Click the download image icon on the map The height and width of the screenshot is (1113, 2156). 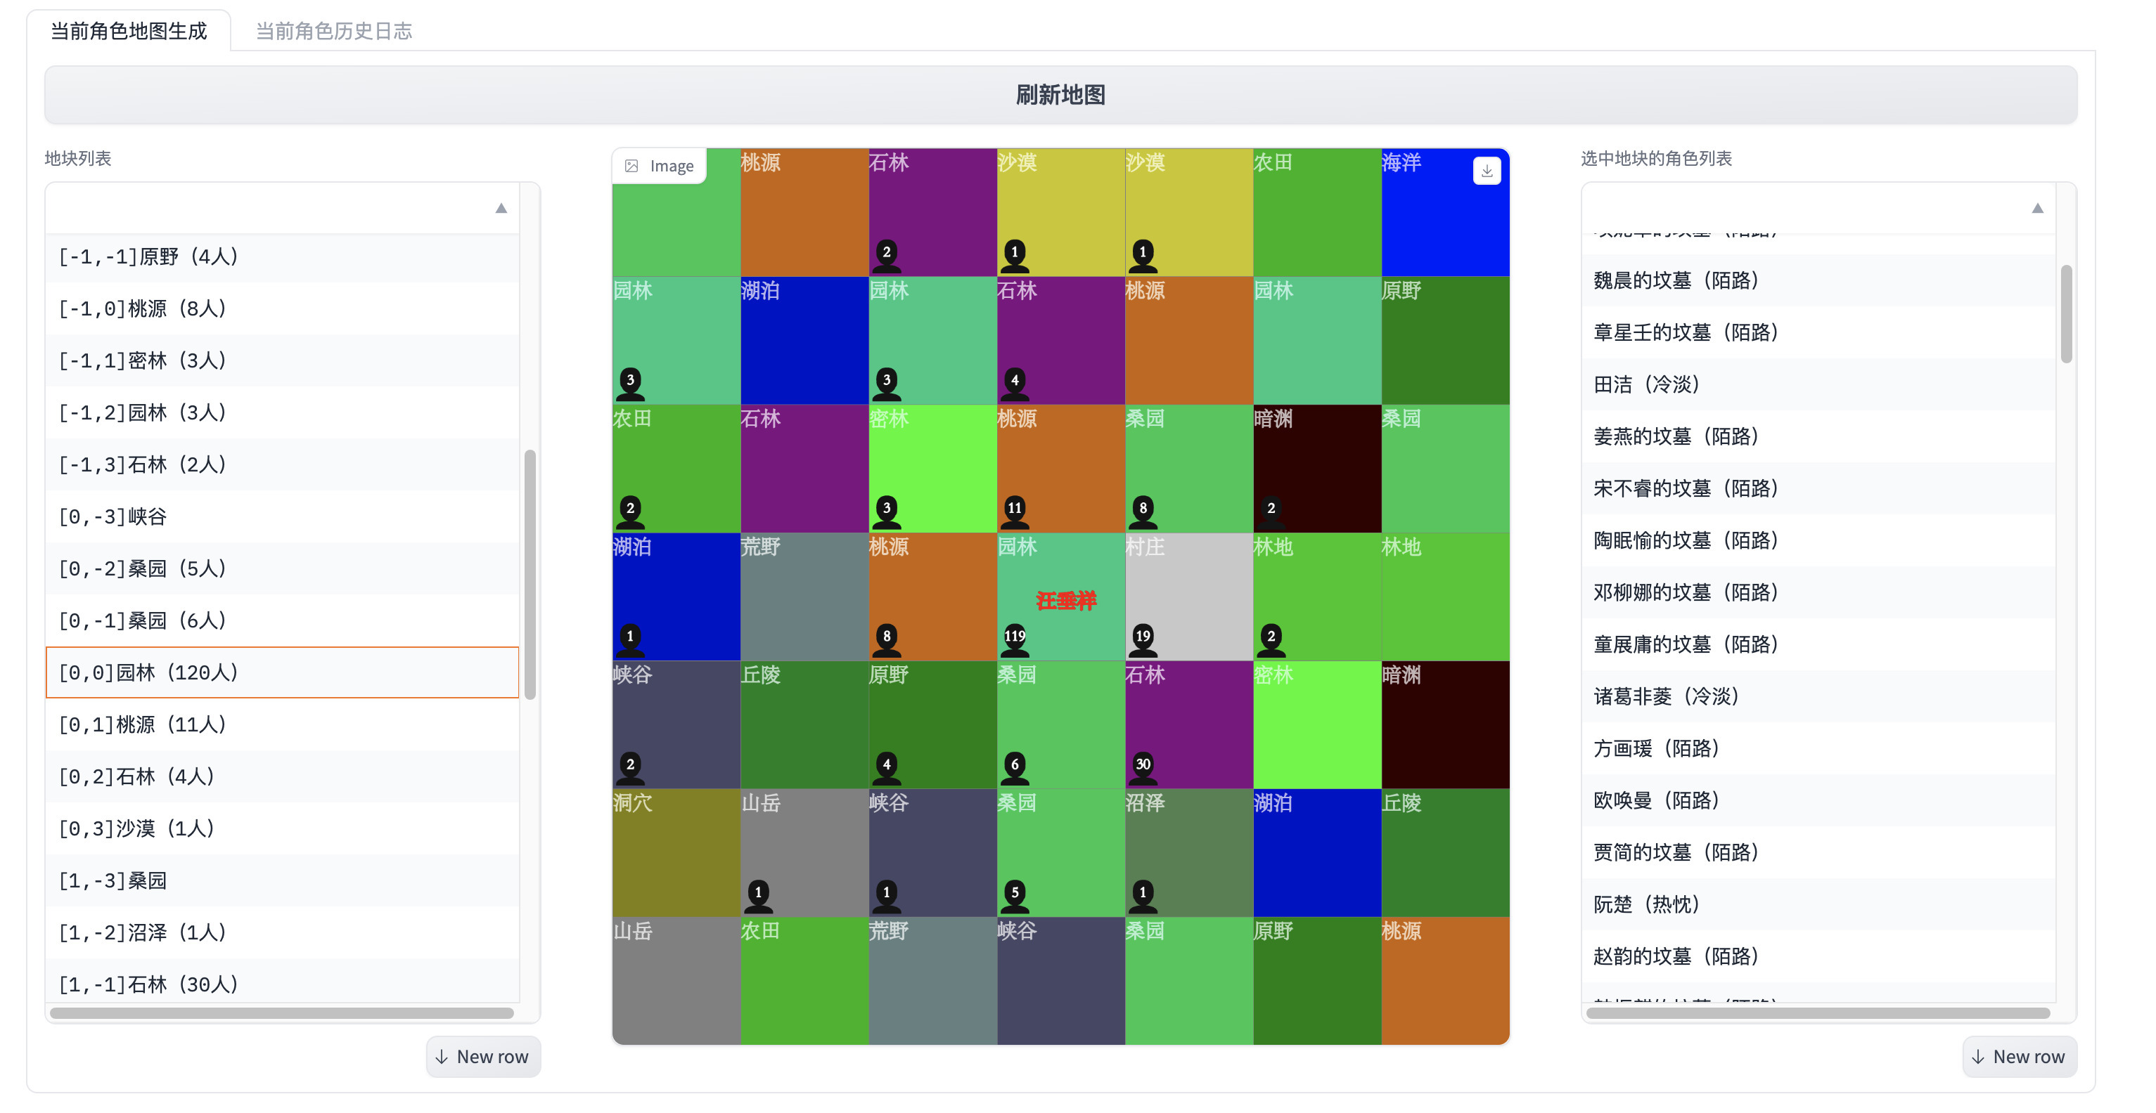click(1487, 171)
